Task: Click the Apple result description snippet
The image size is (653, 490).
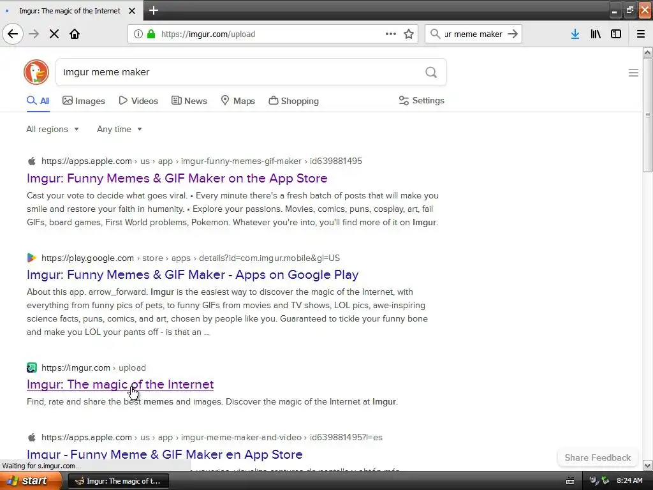Action: [x=232, y=209]
